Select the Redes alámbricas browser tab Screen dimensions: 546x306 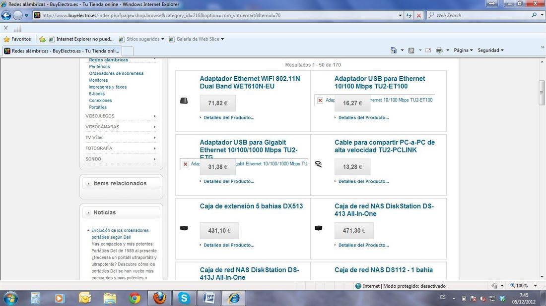(x=62, y=51)
